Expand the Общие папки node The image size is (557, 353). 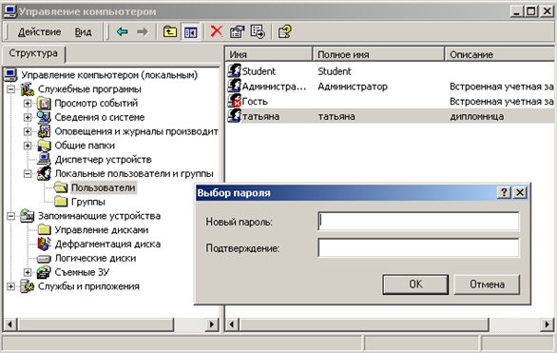pos(28,146)
